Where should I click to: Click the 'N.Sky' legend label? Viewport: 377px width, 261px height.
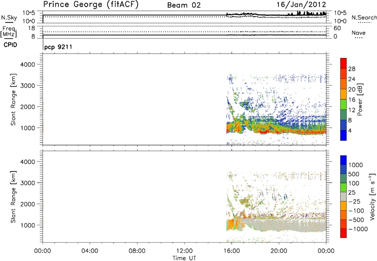(9, 17)
